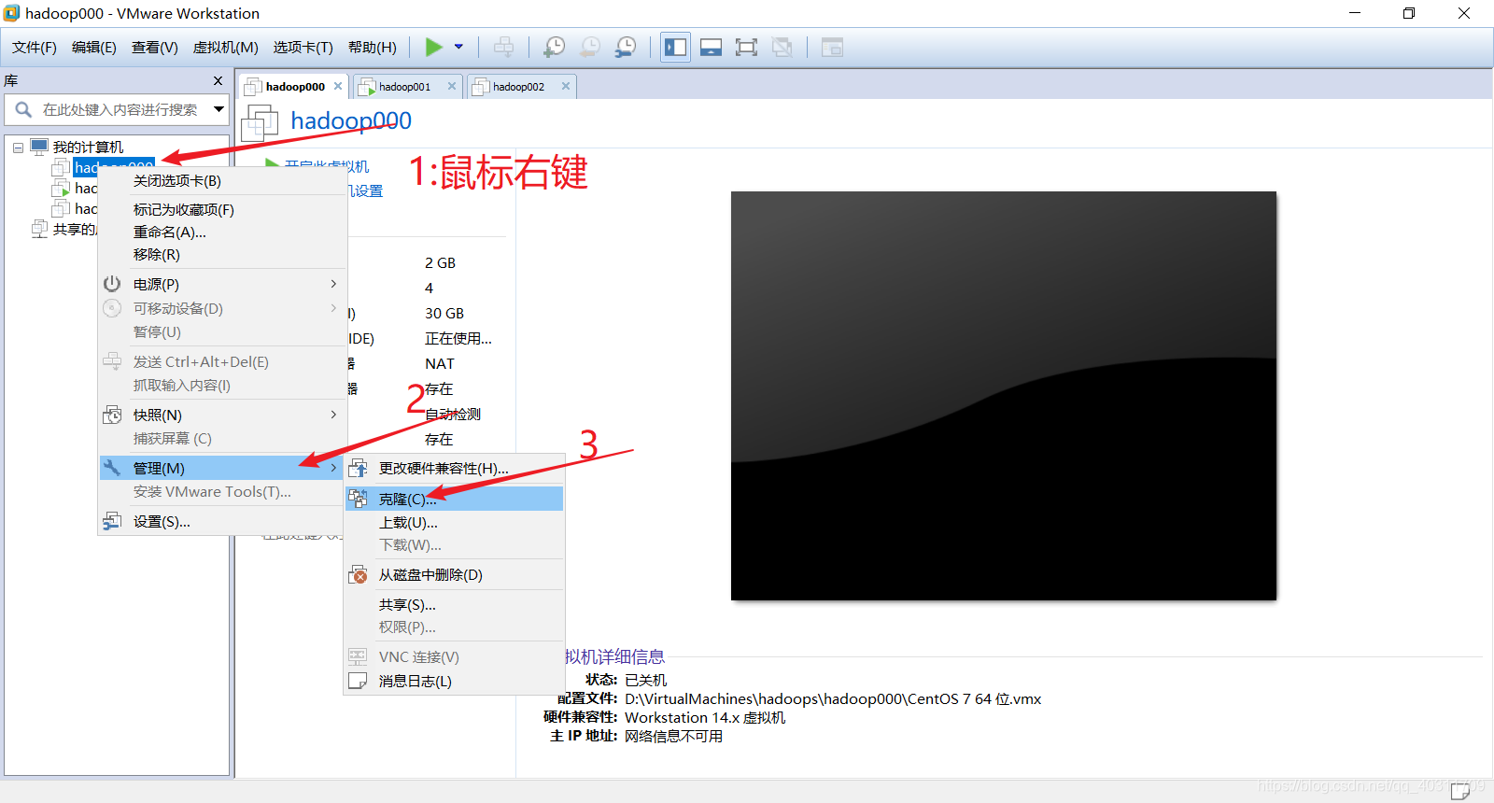Image resolution: width=1494 pixels, height=803 pixels.
Task: Click Send Ctrl+Alt+Del toolbar icon
Action: pyautogui.click(x=503, y=47)
